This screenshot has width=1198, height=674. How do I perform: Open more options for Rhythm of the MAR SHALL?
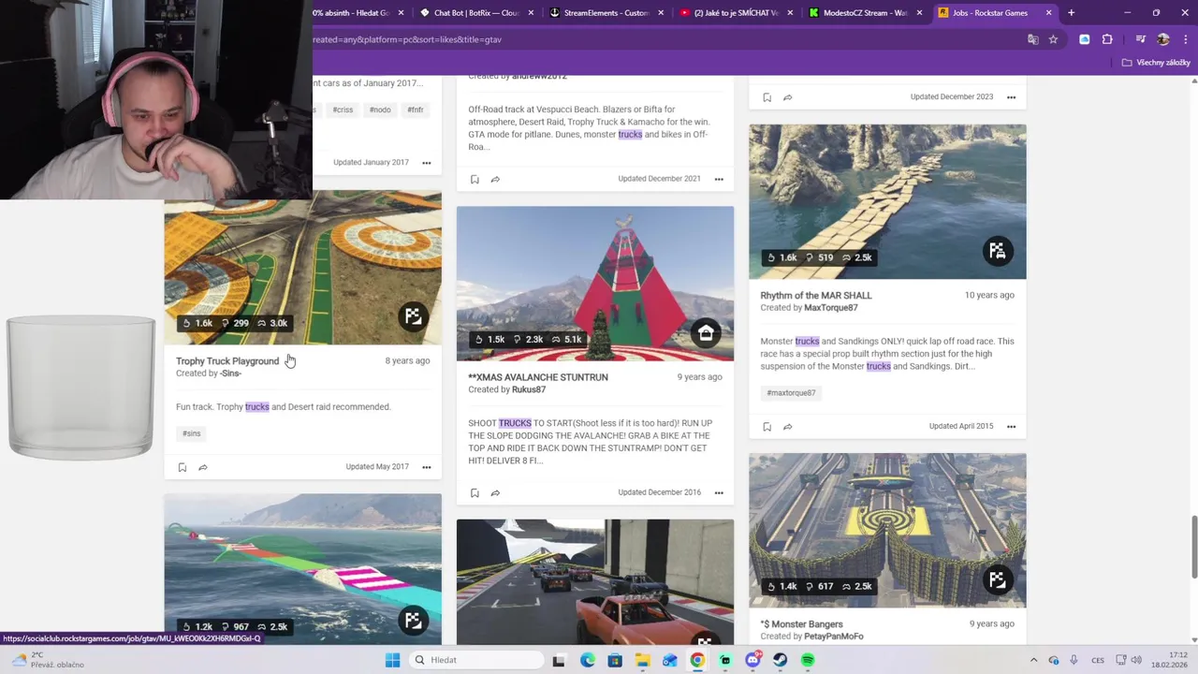point(1011,427)
